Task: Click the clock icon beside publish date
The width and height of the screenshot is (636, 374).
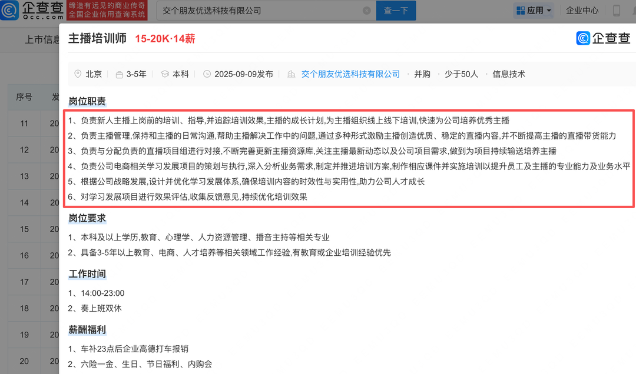Action: [207, 74]
